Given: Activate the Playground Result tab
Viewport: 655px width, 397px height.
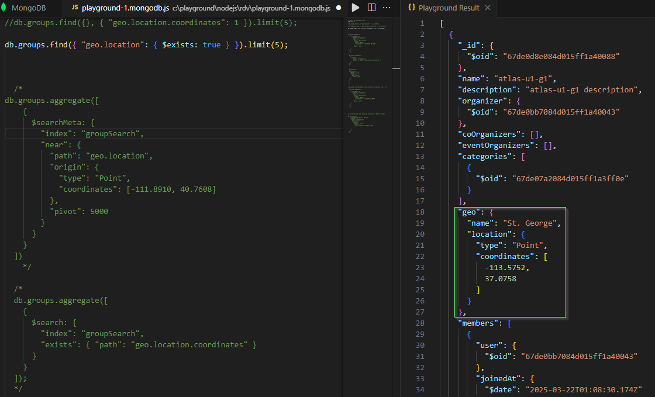Looking at the screenshot, I should pyautogui.click(x=449, y=8).
